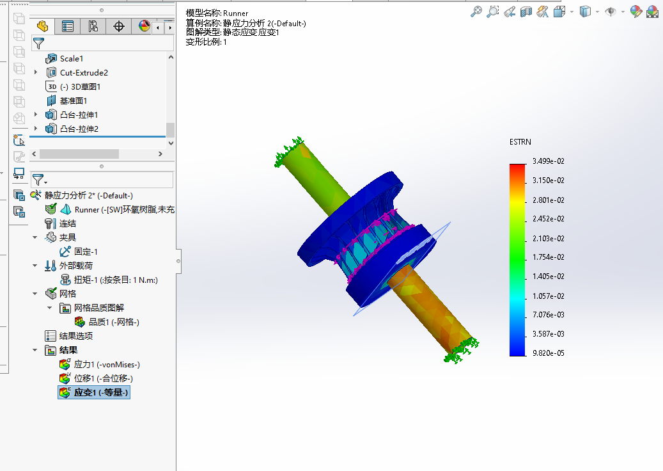Click the panel collapse handle on the divider
The image size is (663, 471).
pyautogui.click(x=178, y=261)
